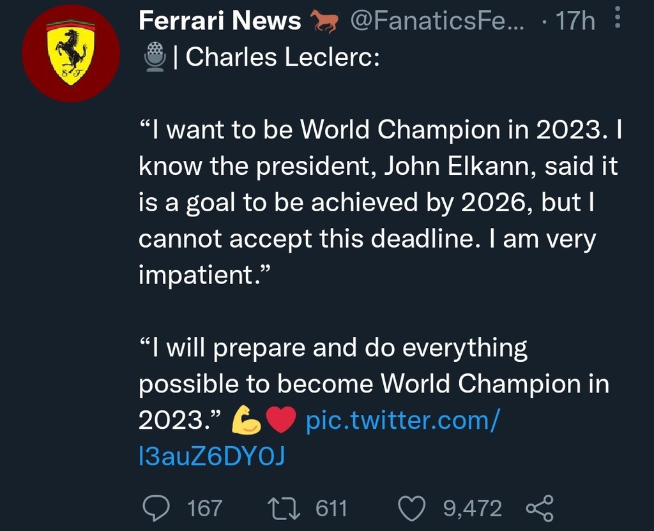Click the 611 retweets count
The image size is (654, 531).
[331, 509]
